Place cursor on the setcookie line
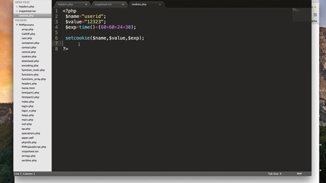 click(x=104, y=38)
